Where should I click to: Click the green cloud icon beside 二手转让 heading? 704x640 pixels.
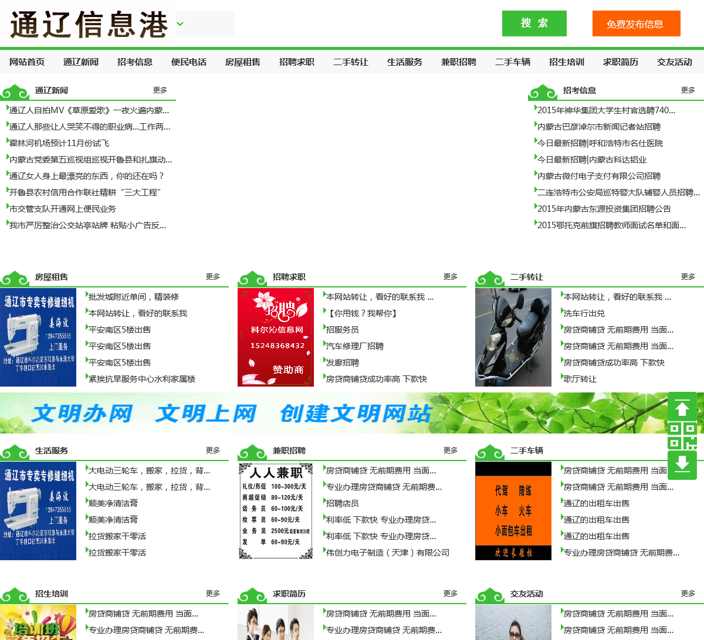click(x=490, y=279)
